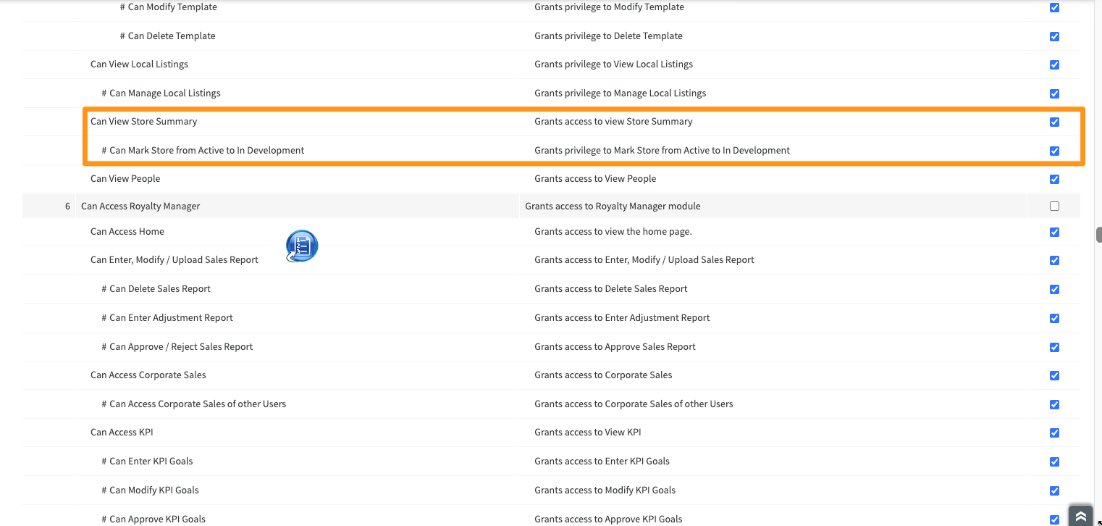
Task: Click the row number 6 cell
Action: [49, 206]
